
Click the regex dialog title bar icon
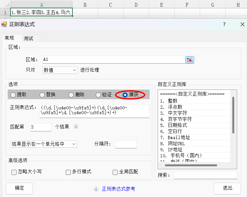[x=4, y=25]
